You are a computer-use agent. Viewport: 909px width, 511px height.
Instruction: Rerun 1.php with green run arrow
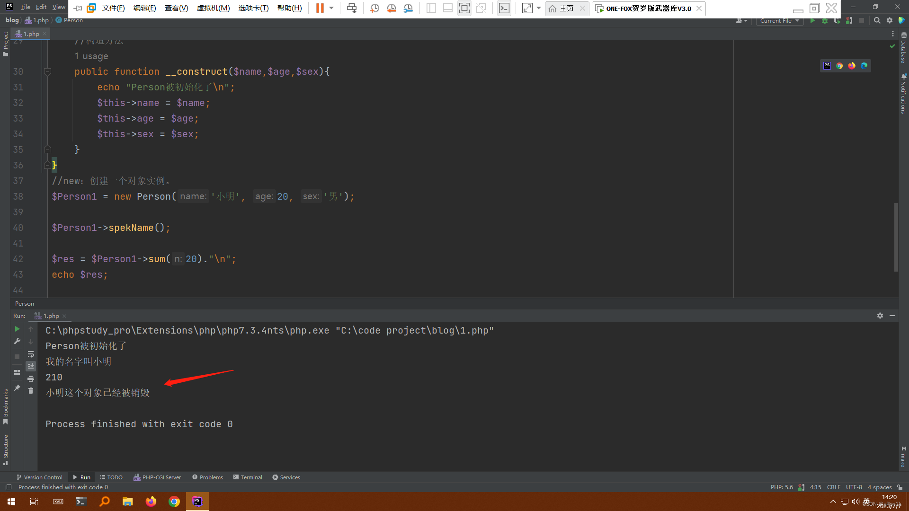(17, 329)
